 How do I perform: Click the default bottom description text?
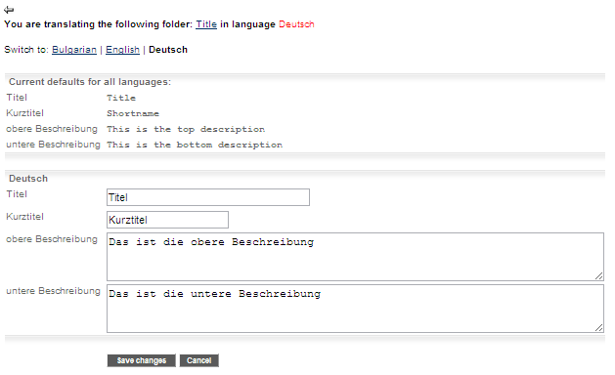click(x=195, y=145)
